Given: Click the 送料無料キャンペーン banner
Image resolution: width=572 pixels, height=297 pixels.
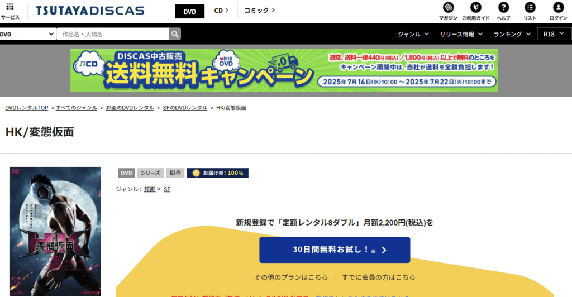Looking at the screenshot, I should tap(284, 70).
